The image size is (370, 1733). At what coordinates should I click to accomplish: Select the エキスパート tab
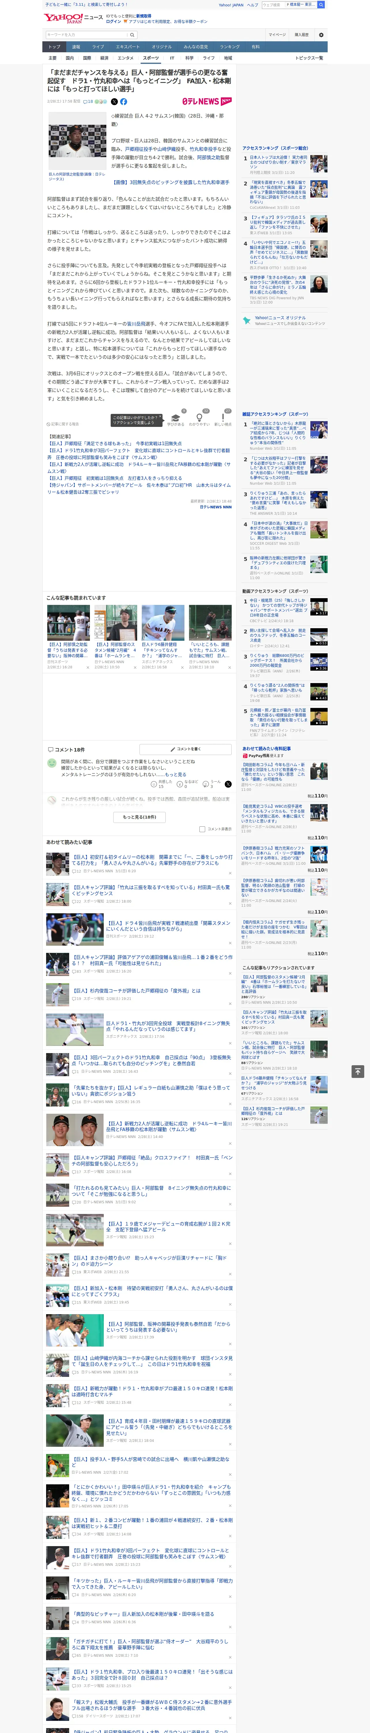(128, 47)
